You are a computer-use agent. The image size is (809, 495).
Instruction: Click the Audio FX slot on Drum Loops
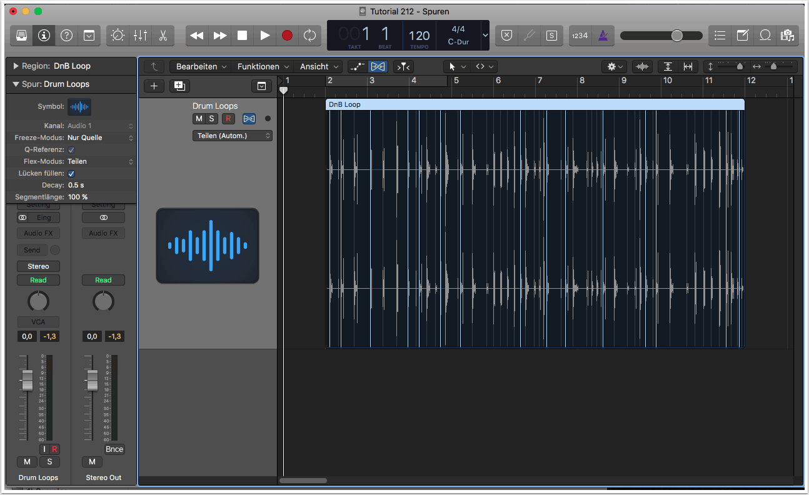[38, 233]
